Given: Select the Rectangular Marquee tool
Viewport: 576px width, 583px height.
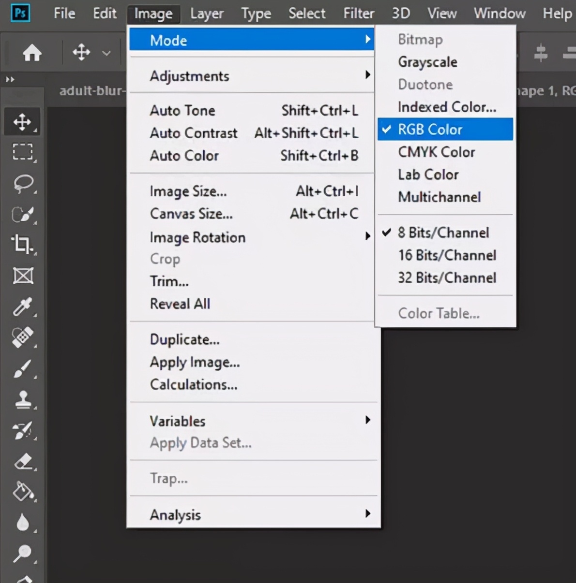Looking at the screenshot, I should [x=22, y=152].
